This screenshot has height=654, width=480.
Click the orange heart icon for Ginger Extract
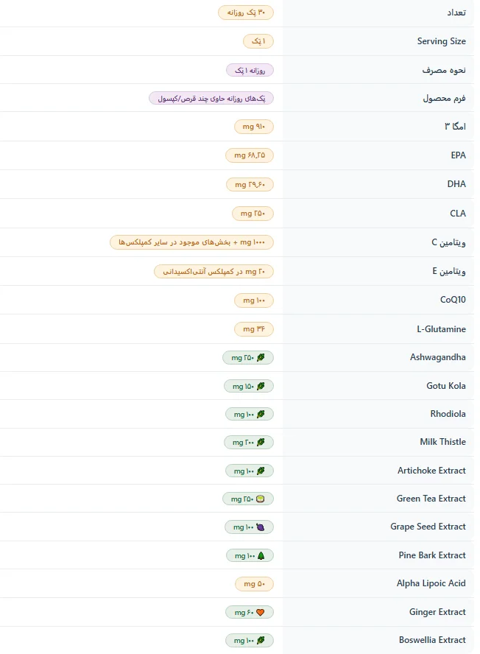(x=260, y=612)
